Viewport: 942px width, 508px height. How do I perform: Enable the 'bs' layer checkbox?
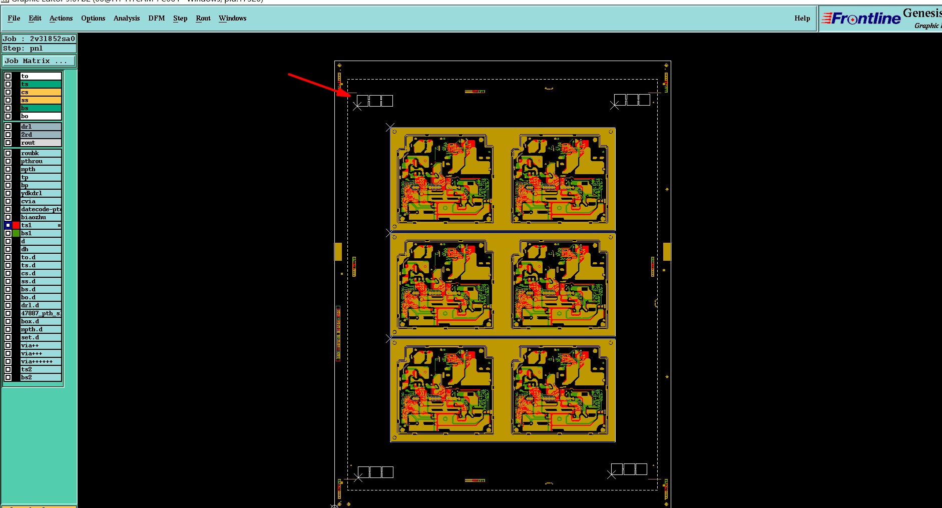(x=8, y=108)
